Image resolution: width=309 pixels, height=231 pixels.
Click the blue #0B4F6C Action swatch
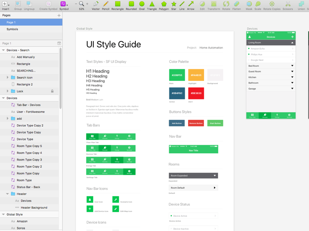(x=177, y=93)
